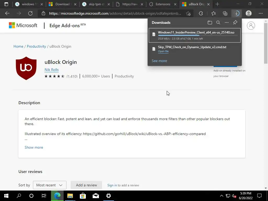Image resolution: width=268 pixels, height=201 pixels.
Task: Add this page to favorites star icon
Action: tap(188, 14)
